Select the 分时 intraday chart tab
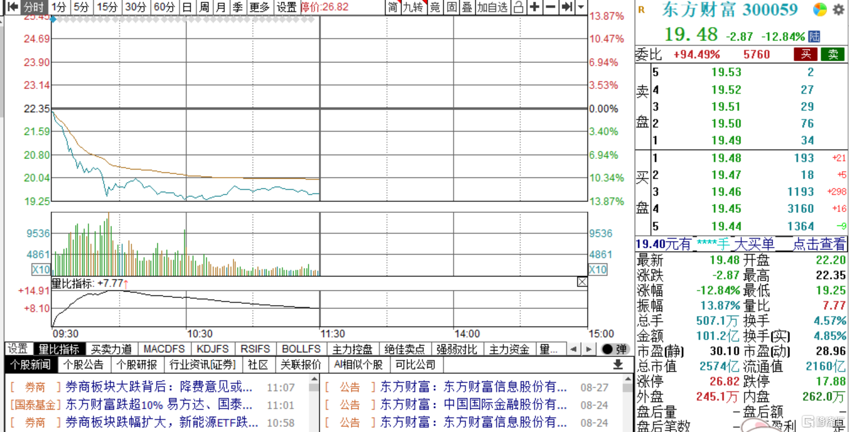849x432 pixels. pos(34,7)
